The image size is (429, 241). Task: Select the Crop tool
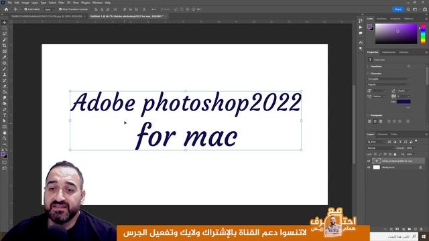[x=5, y=46]
